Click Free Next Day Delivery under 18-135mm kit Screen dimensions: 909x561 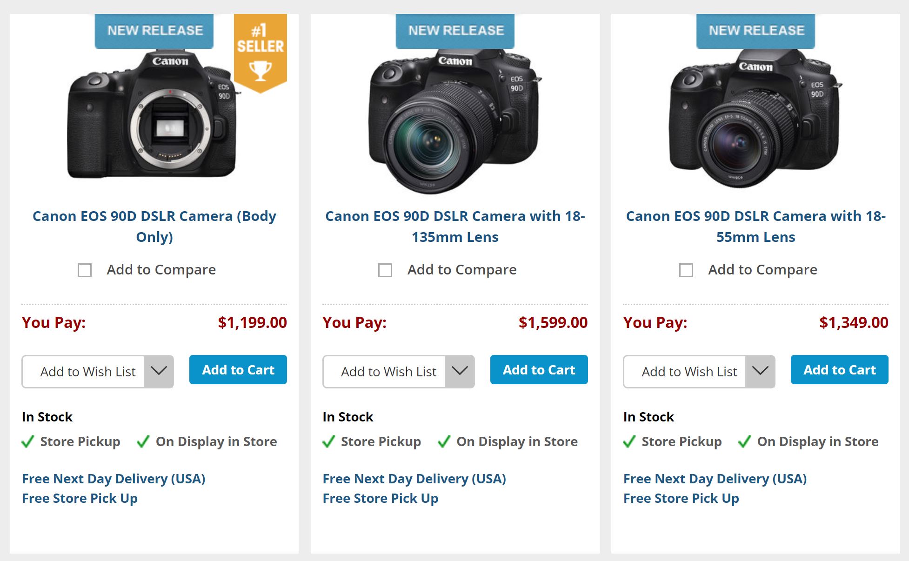[x=414, y=479]
